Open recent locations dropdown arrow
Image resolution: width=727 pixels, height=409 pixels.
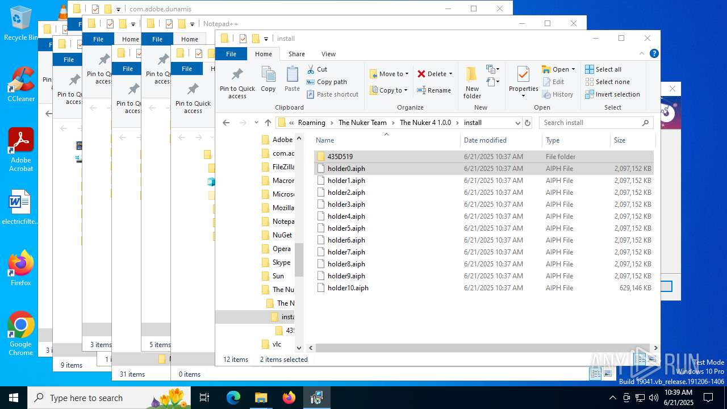[256, 123]
